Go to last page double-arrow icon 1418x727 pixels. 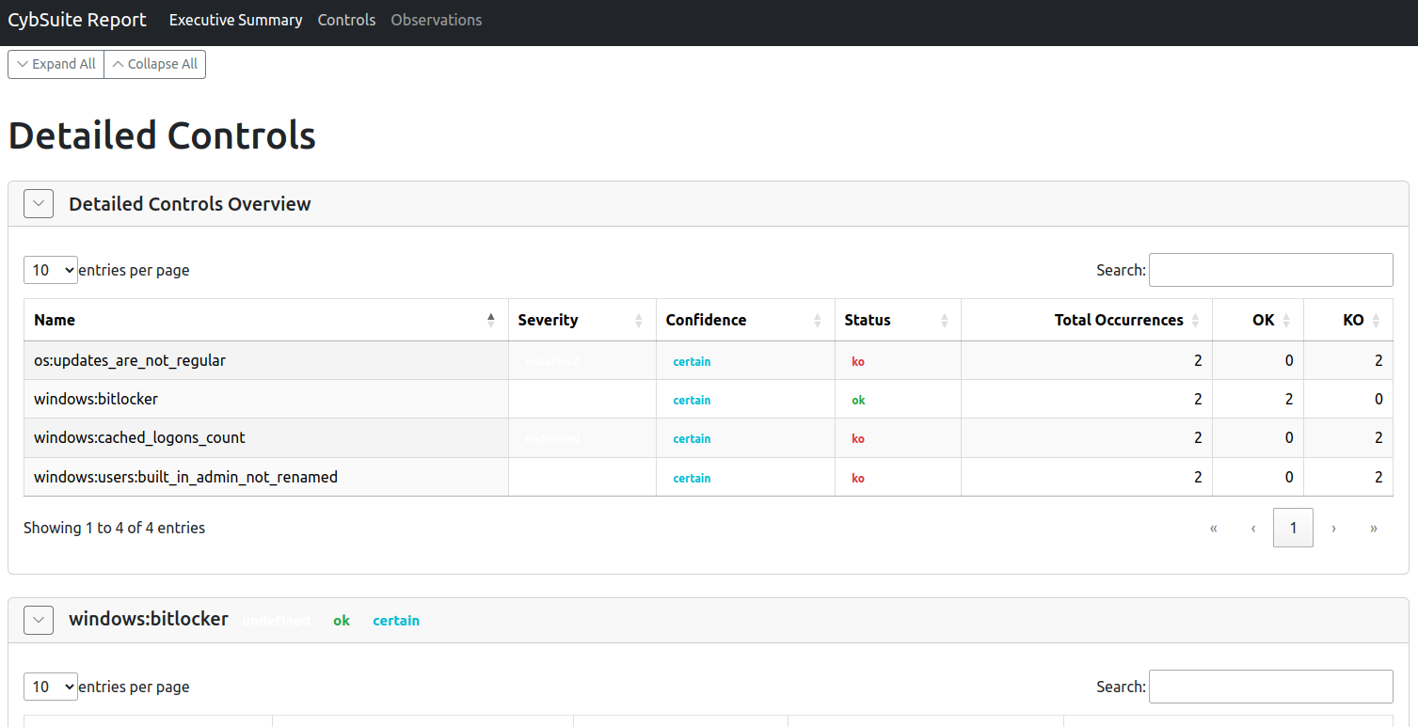click(1374, 528)
